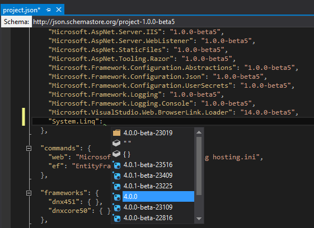
Task: Select highlighted version 4.0.0
Action: pos(158,197)
